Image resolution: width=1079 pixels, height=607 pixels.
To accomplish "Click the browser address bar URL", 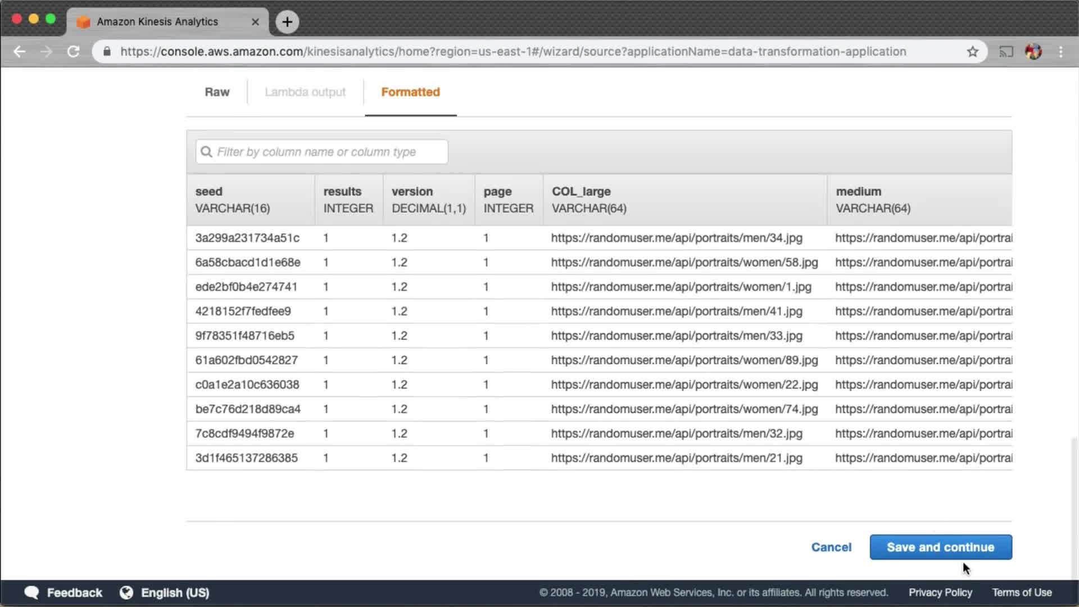I will pyautogui.click(x=513, y=52).
